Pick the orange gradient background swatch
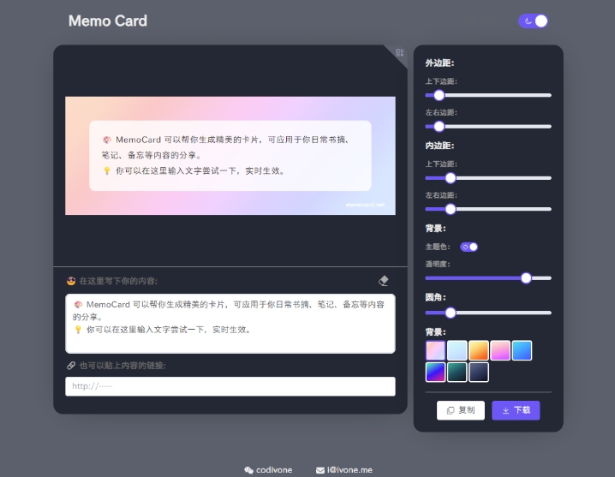Viewport: 615px width, 477px height. (x=479, y=350)
